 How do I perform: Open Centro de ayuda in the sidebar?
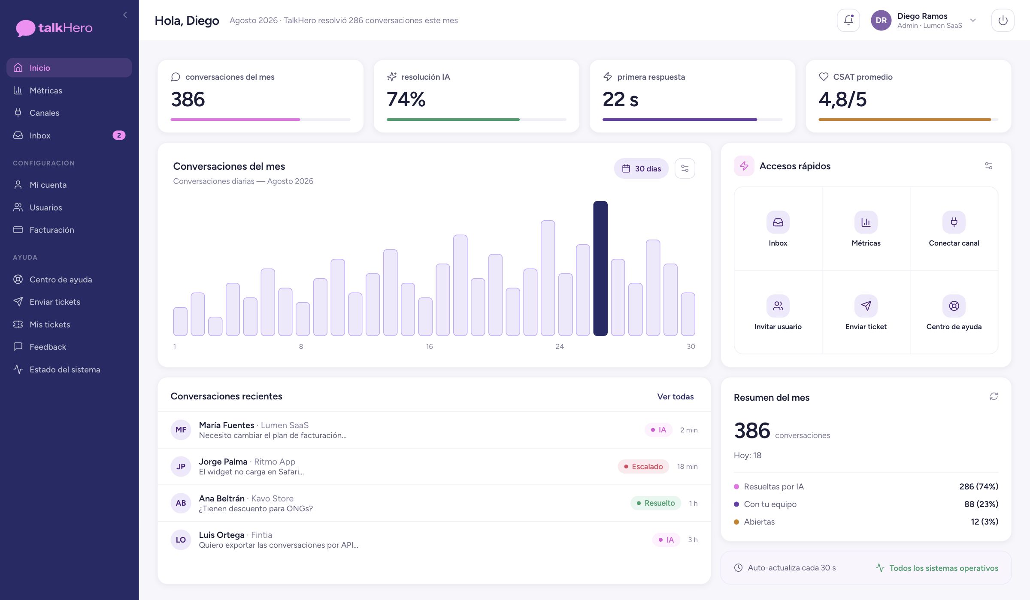(x=69, y=279)
